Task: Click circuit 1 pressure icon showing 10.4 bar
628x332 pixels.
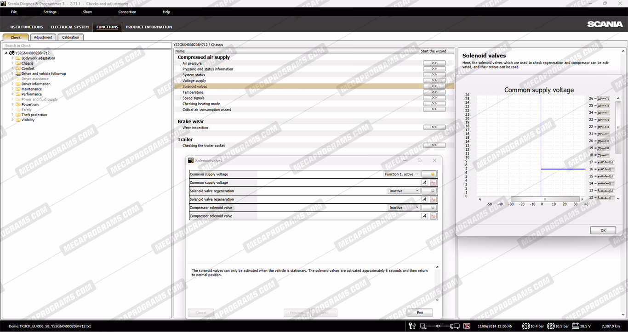Action: [x=526, y=326]
